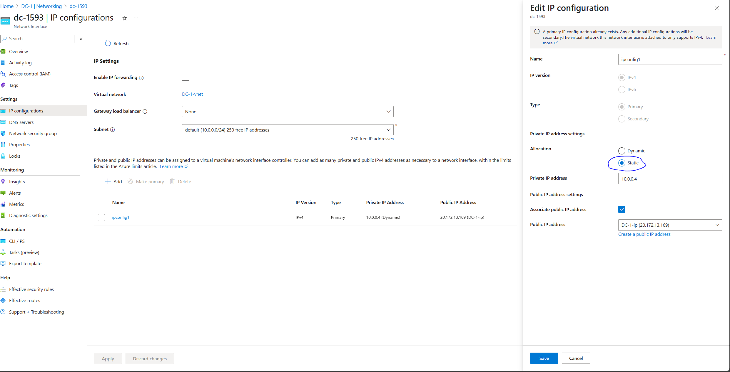
Task: Select the Dynamic allocation radio button
Action: click(x=622, y=151)
